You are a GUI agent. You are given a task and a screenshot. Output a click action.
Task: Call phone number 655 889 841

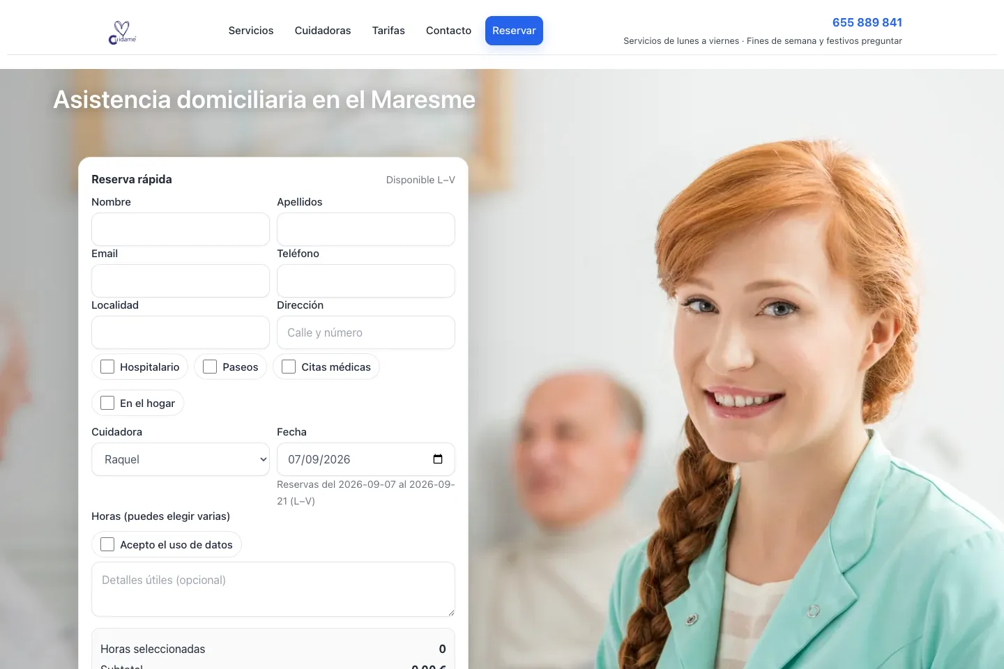pos(867,22)
